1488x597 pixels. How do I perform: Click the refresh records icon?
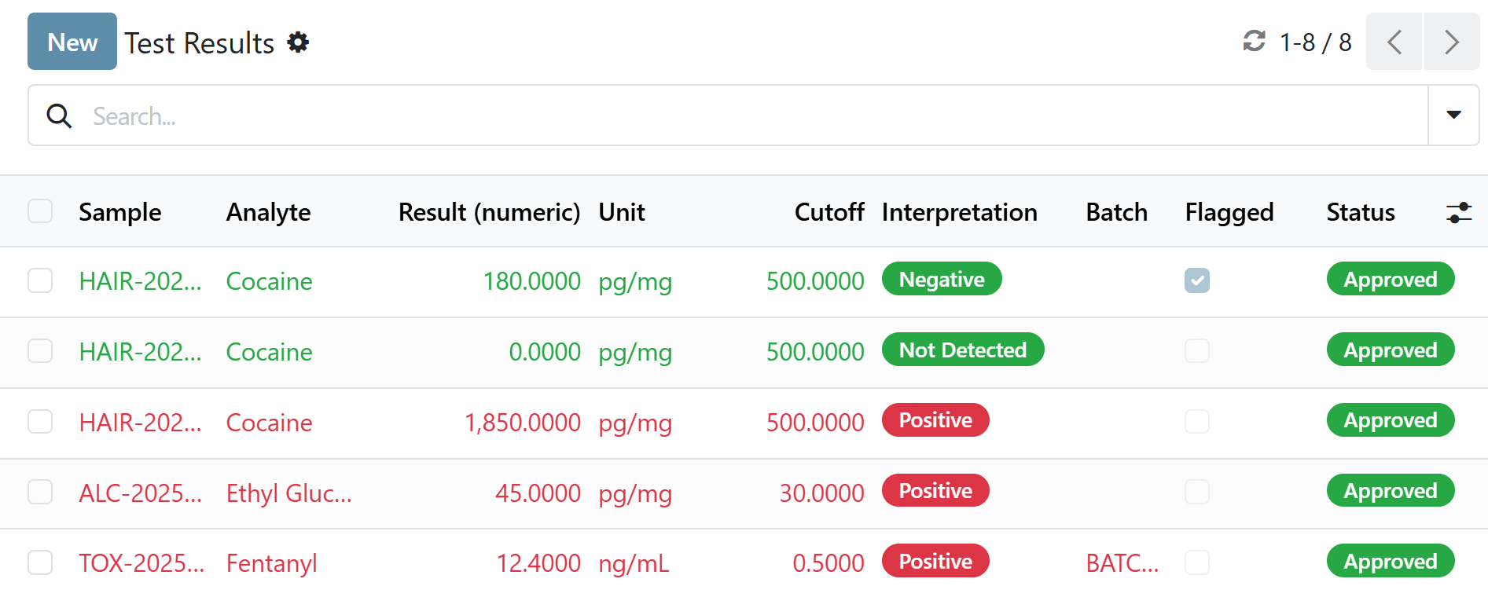coord(1254,41)
